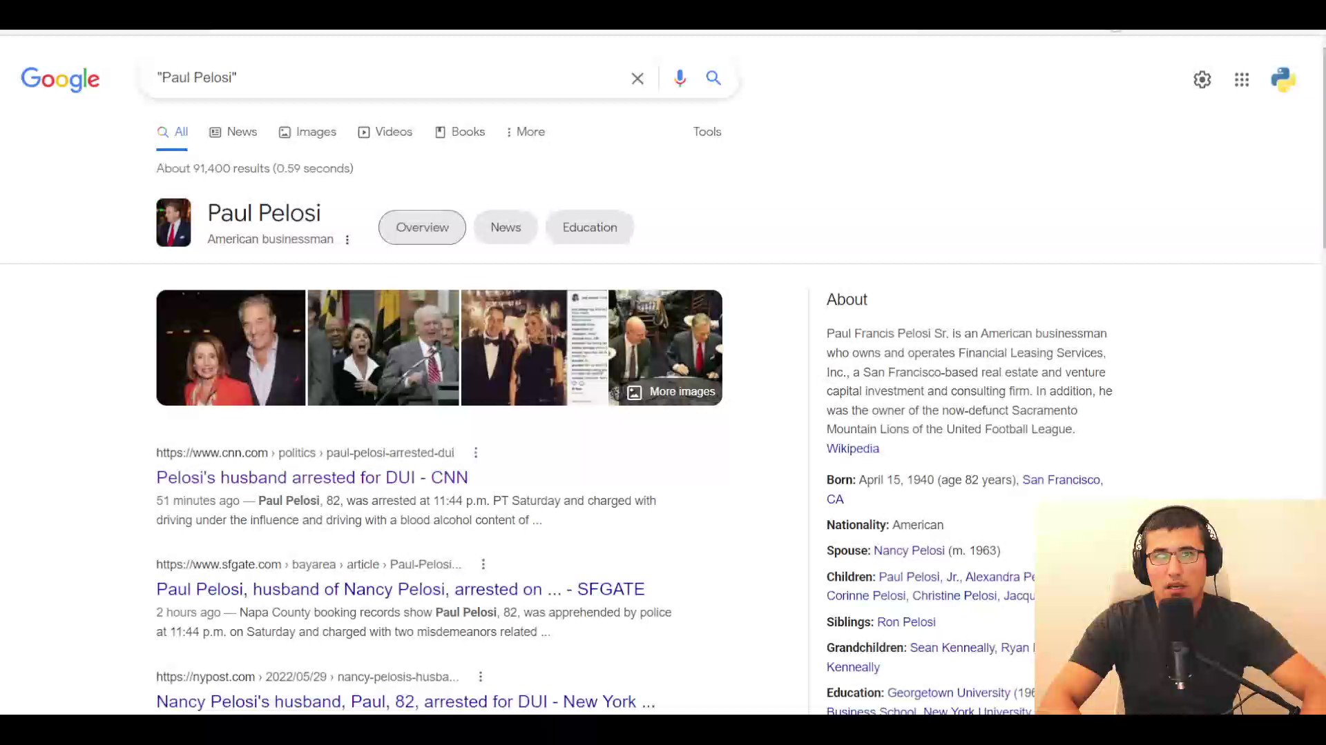This screenshot has width=1326, height=745.
Task: Click the Google logo
Action: [60, 79]
